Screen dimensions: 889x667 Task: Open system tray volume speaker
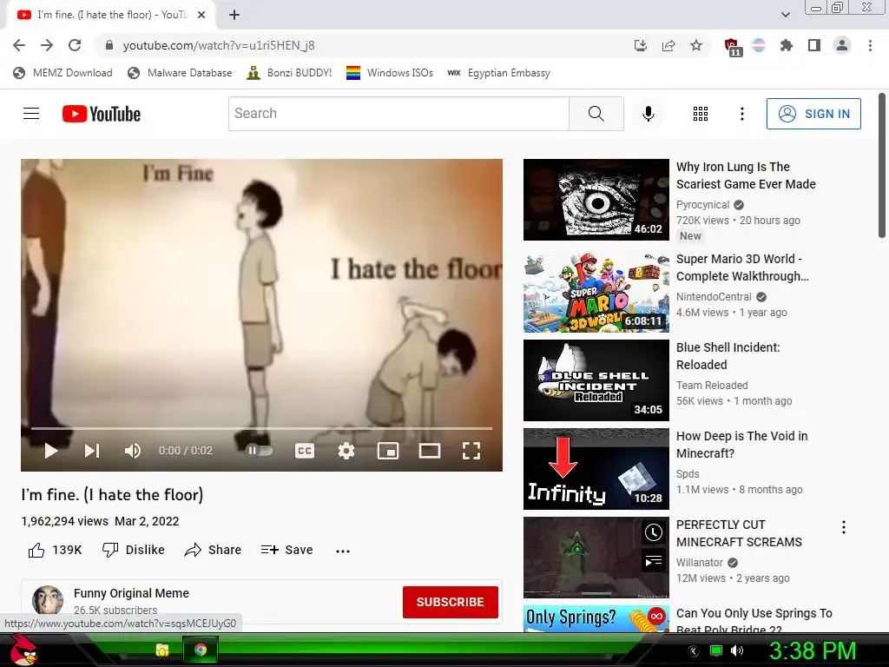pos(736,650)
